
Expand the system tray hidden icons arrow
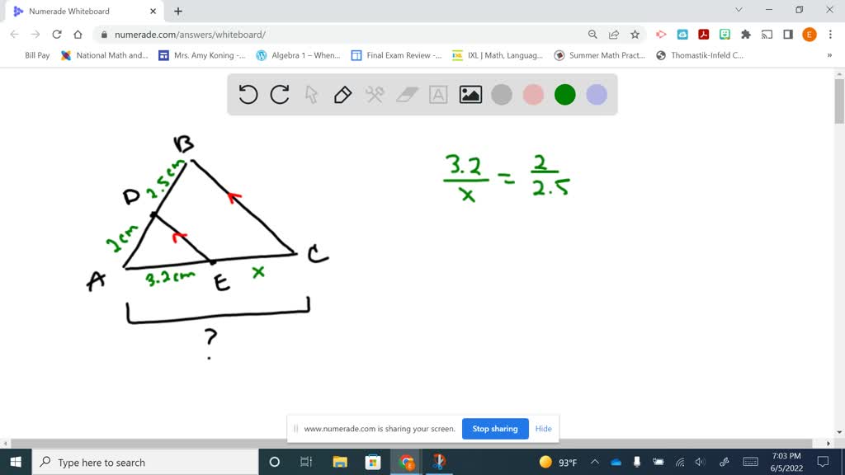[x=593, y=462]
